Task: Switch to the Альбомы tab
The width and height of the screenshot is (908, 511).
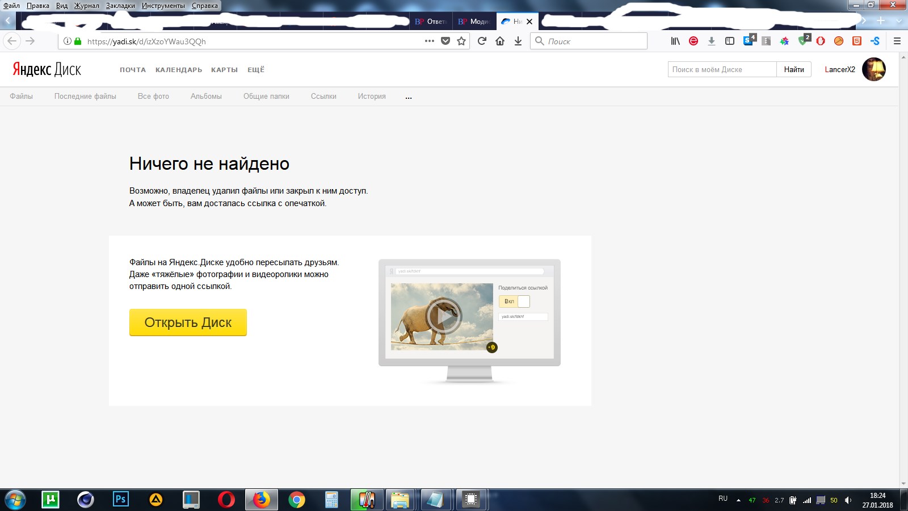Action: point(206,97)
